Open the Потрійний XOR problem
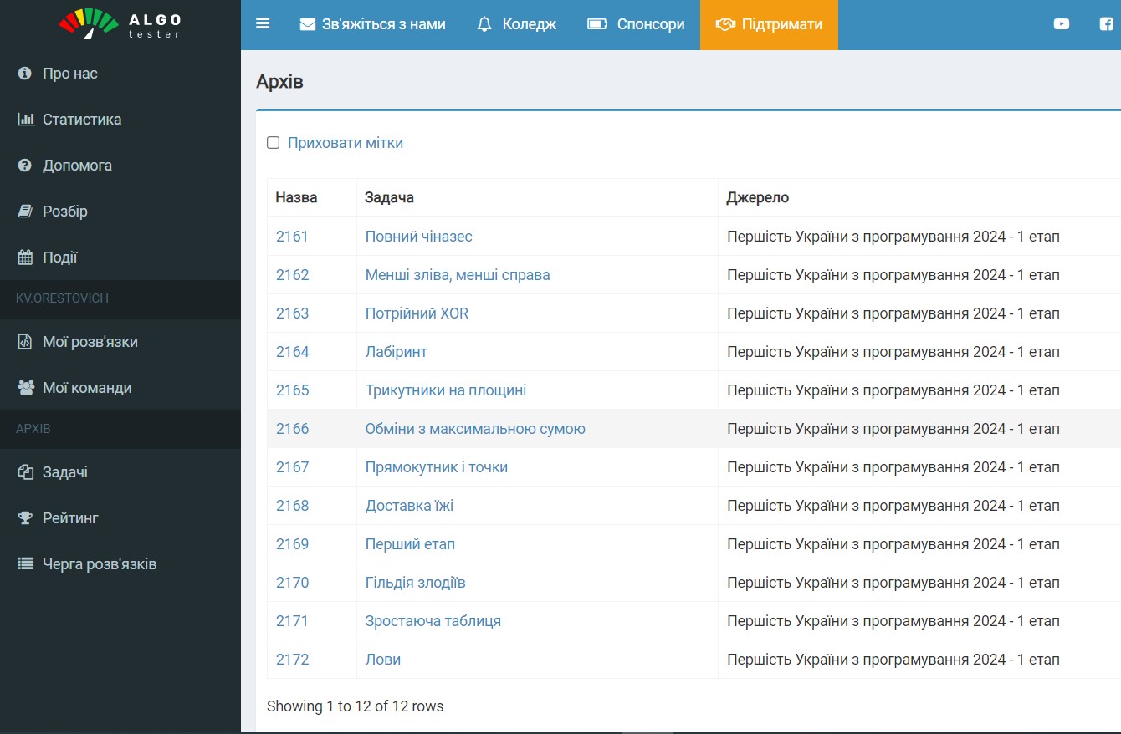Viewport: 1121px width, 734px height. [x=417, y=313]
